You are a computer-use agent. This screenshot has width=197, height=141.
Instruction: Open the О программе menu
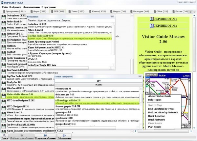pyautogui.click(x=49, y=7)
